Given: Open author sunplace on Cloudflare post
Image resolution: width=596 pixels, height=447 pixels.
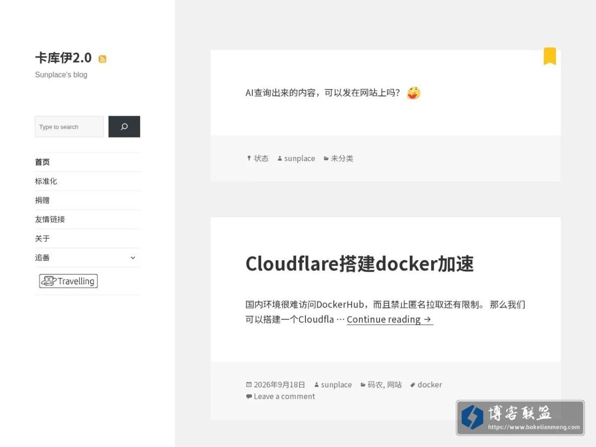Looking at the screenshot, I should 336,384.
